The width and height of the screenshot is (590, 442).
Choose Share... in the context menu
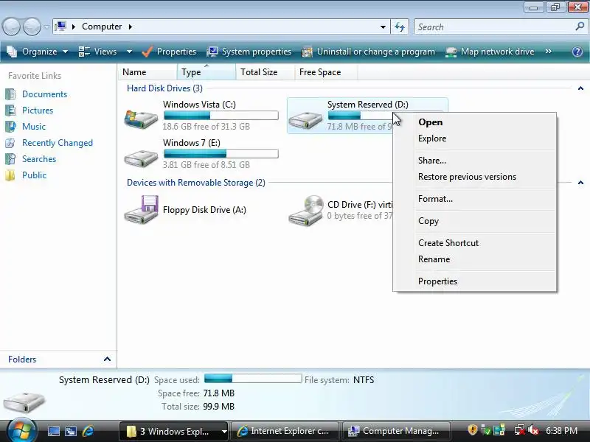pyautogui.click(x=474, y=161)
